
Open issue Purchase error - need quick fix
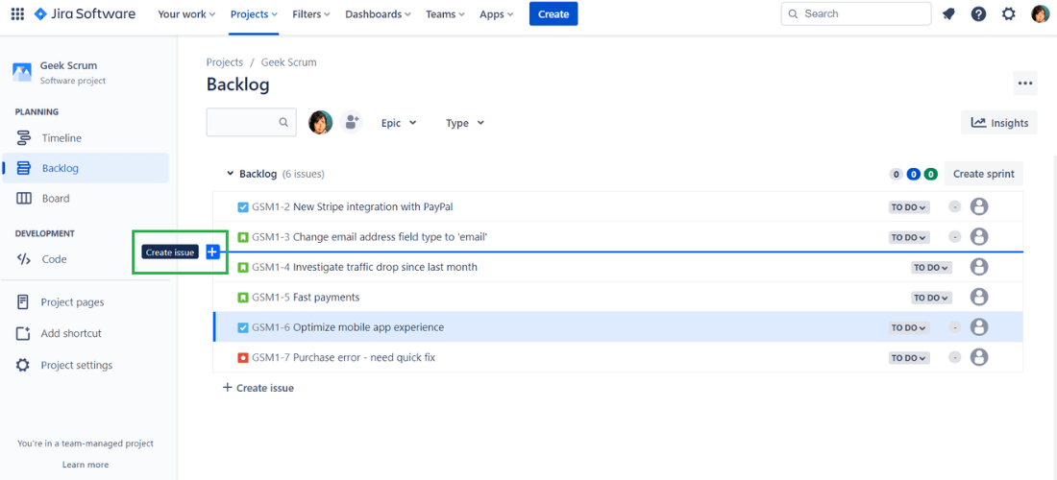(x=364, y=357)
